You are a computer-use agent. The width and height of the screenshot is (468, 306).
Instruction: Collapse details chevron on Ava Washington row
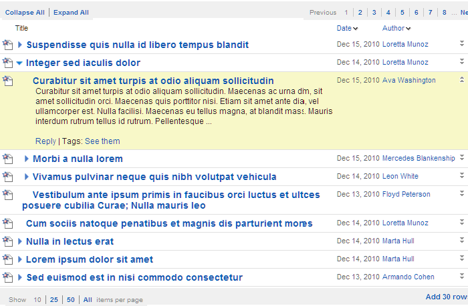461,80
